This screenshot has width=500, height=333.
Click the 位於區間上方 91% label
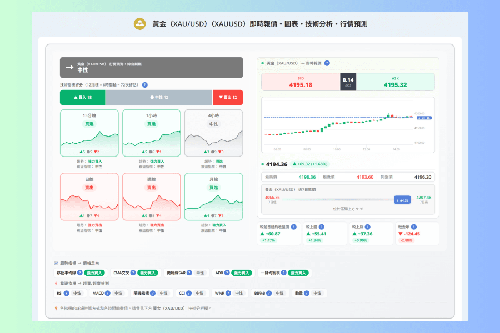[348, 209]
